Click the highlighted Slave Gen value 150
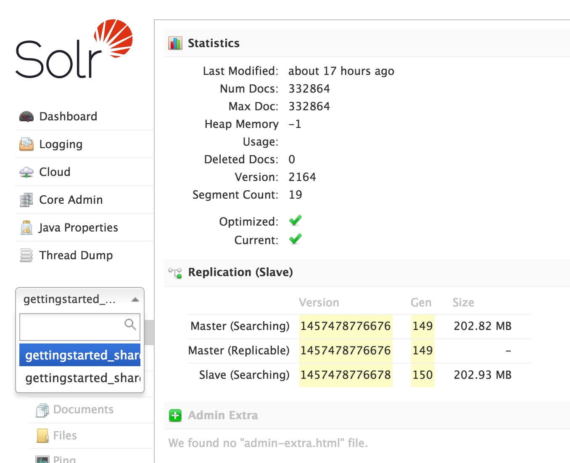This screenshot has width=570, height=463. coord(422,375)
